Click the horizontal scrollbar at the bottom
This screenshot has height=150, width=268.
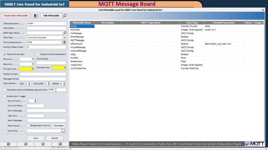pyautogui.click(x=168, y=149)
